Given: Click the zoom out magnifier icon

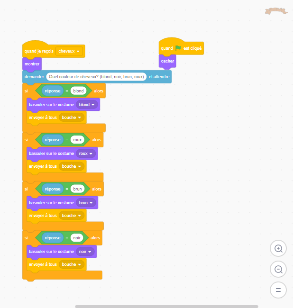Looking at the screenshot, I should click(278, 269).
